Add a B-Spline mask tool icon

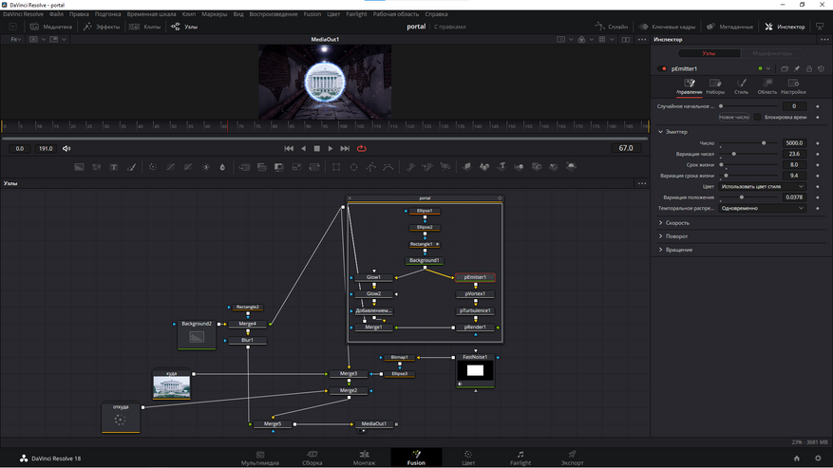pyautogui.click(x=388, y=167)
